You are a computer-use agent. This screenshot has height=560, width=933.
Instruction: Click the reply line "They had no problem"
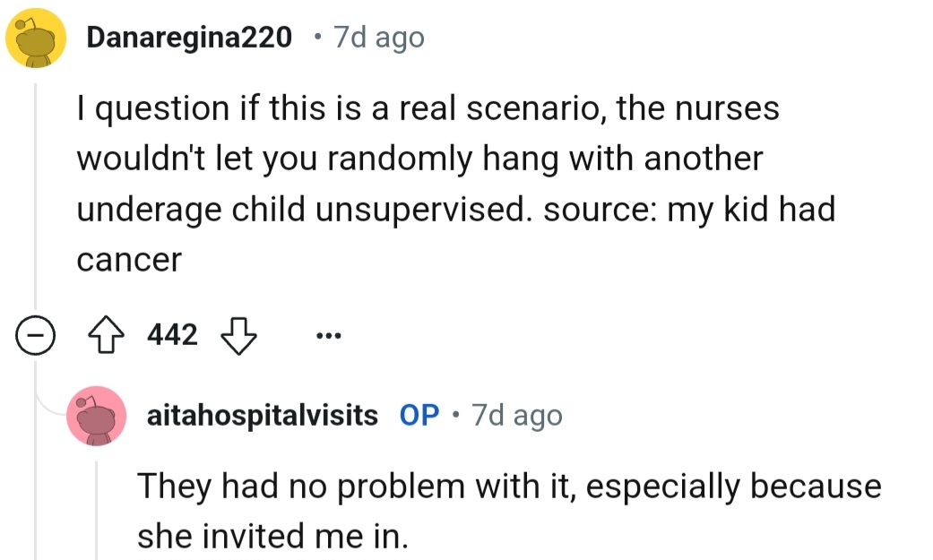point(508,486)
